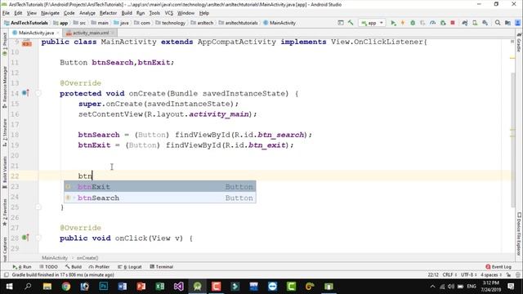The height and width of the screenshot is (294, 523).
Task: Change the UTF-8 file encoding
Action: coord(468,274)
